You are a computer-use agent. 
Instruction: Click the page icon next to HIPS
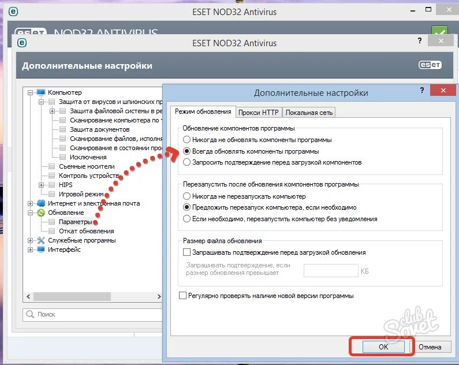[51, 185]
